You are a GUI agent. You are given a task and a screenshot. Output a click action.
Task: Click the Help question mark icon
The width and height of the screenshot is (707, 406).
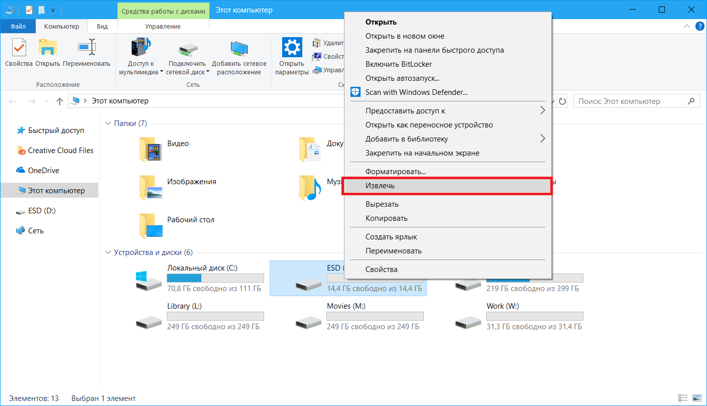pyautogui.click(x=699, y=26)
